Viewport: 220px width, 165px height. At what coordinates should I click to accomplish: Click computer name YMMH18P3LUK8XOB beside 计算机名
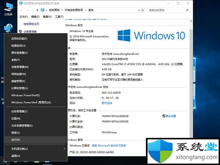coord(115,116)
